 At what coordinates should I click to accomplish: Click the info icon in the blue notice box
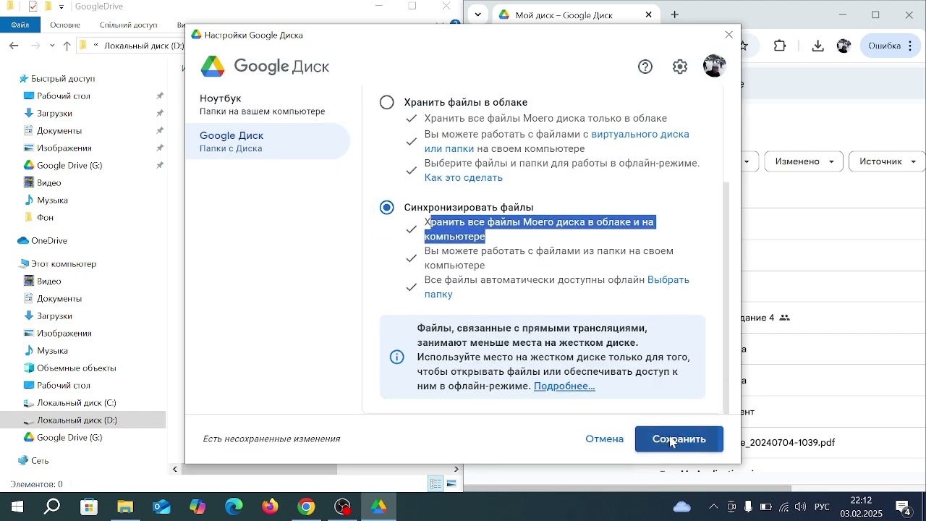(x=397, y=357)
